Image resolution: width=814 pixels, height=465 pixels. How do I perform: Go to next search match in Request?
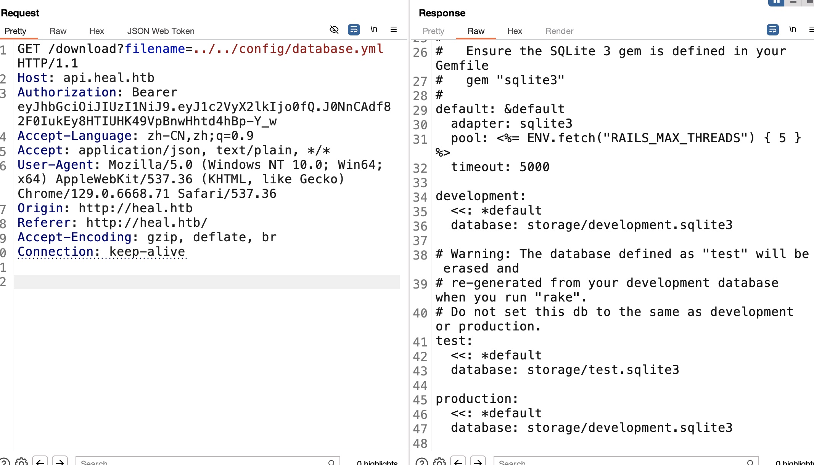pos(60,462)
